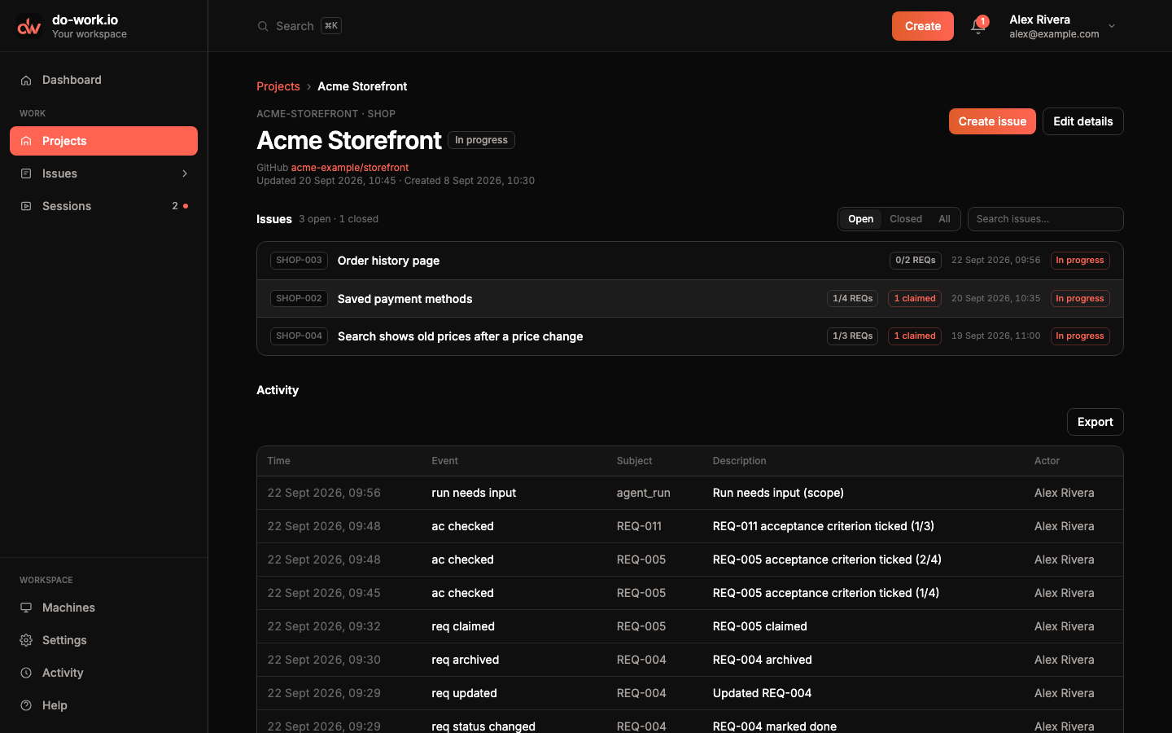
Task: Open issue Search shows old prices
Action: pos(690,336)
